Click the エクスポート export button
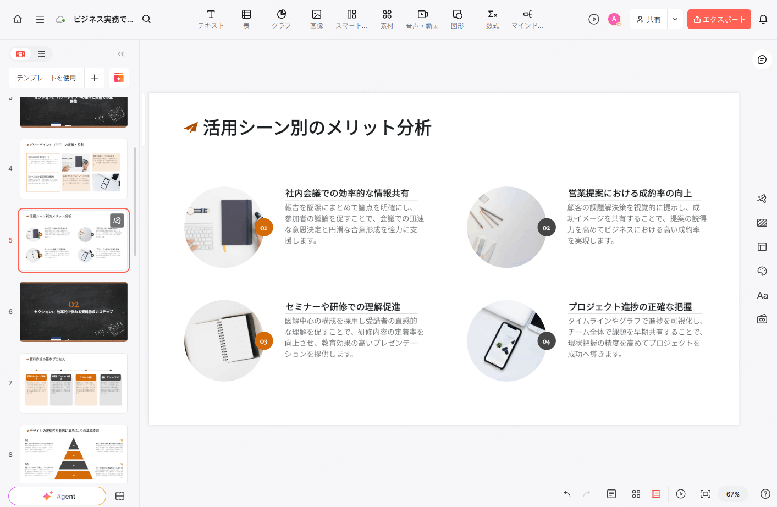The width and height of the screenshot is (777, 507). [x=719, y=19]
